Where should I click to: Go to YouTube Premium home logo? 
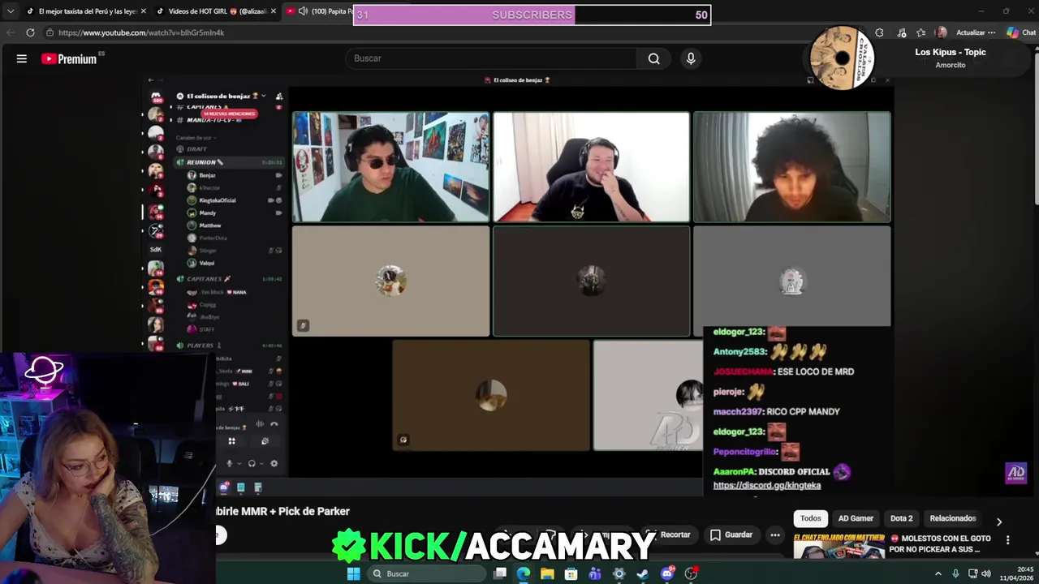[69, 58]
